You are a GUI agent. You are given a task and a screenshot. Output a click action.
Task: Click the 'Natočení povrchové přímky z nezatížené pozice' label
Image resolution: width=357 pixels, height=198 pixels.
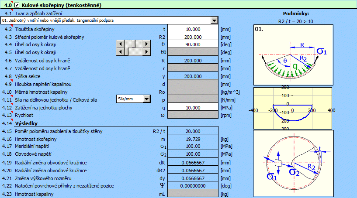click(x=64, y=186)
